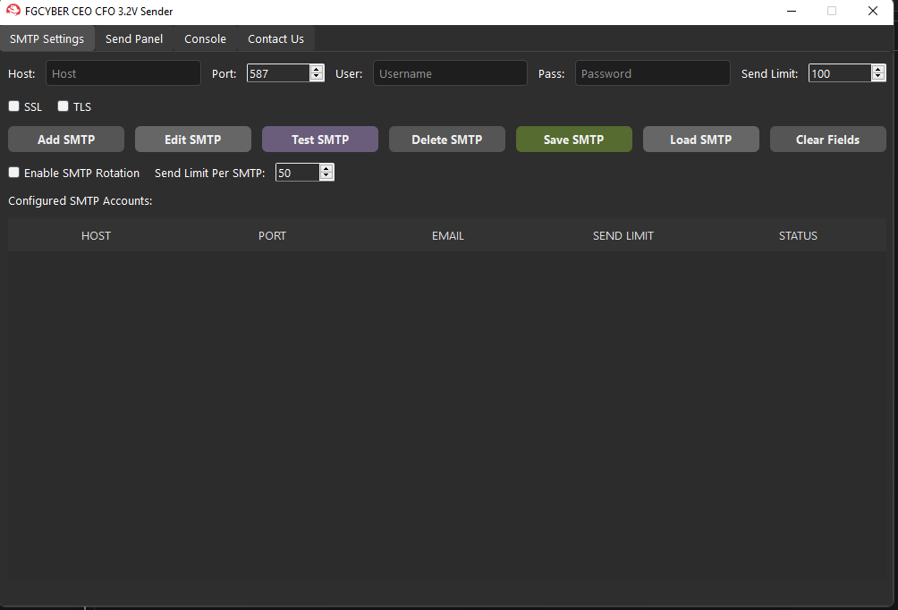
Task: Click the Test SMTP button
Action: coord(319,140)
